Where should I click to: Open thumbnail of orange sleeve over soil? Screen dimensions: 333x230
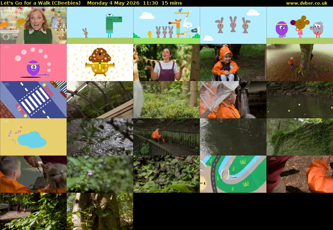(x=300, y=174)
